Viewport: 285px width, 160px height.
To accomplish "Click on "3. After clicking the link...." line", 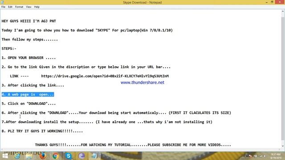I will tap(33, 85).
